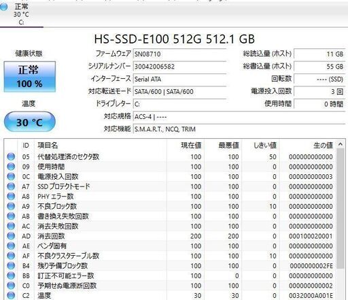The width and height of the screenshot is (348, 300).
Task: Click the serial number field 30042006582
Action: coord(179,67)
